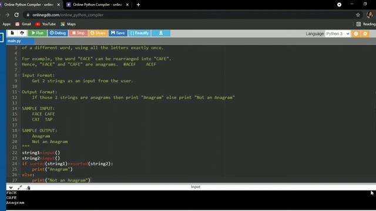The width and height of the screenshot is (376, 211).
Task: Open the Maps bookmark
Action: coord(68,24)
